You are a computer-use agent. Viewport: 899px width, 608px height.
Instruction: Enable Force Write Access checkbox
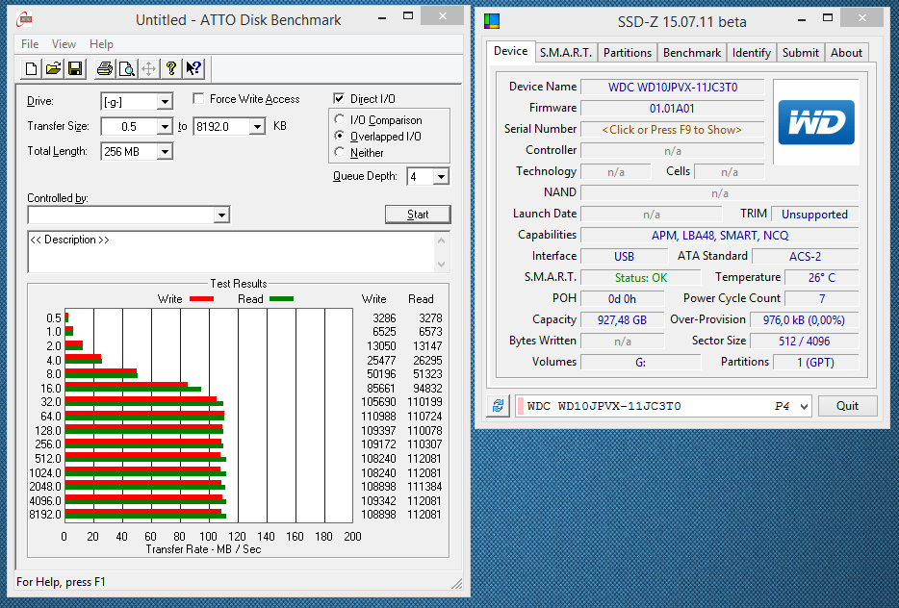tap(198, 99)
